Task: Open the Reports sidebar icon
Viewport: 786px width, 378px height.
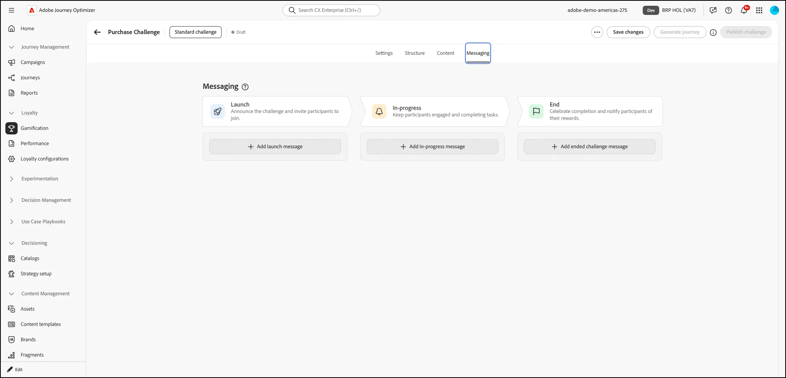Action: 11,93
